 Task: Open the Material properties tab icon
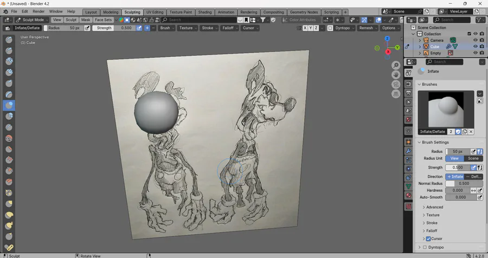coord(409,196)
